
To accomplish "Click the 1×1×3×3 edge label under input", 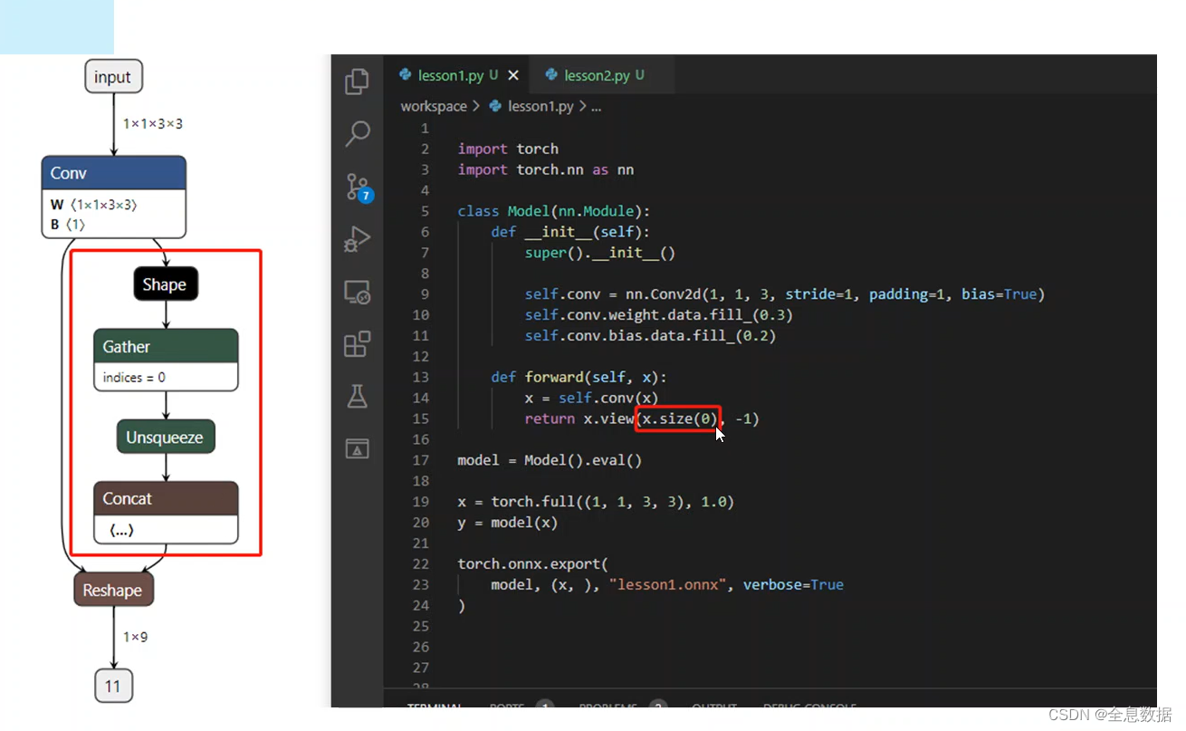I will point(152,123).
